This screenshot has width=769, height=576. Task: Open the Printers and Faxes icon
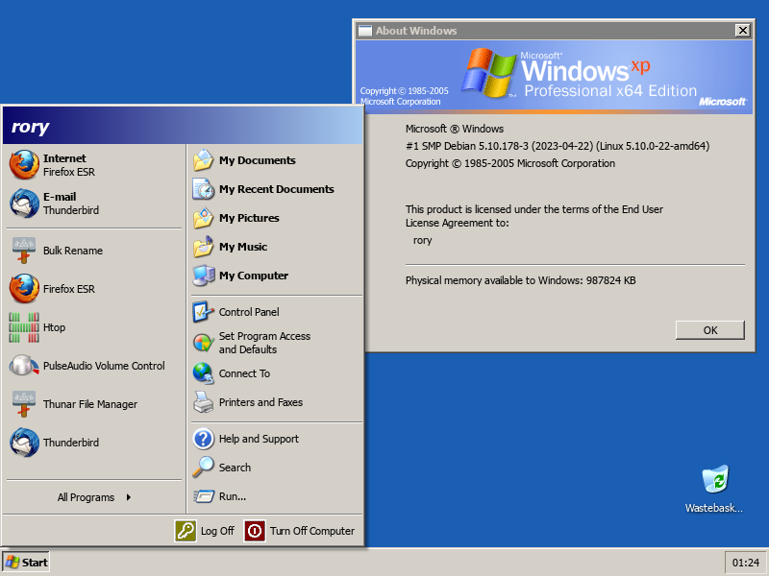click(203, 402)
